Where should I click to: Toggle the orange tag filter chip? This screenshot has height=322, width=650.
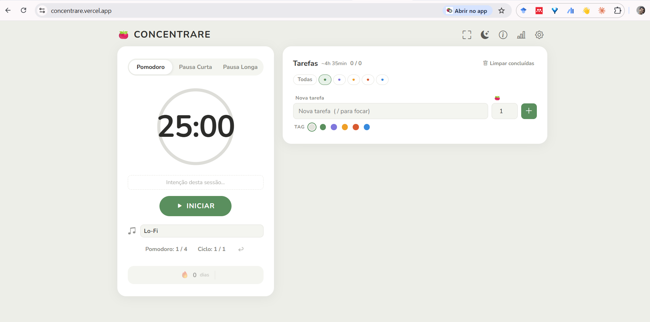(x=354, y=80)
